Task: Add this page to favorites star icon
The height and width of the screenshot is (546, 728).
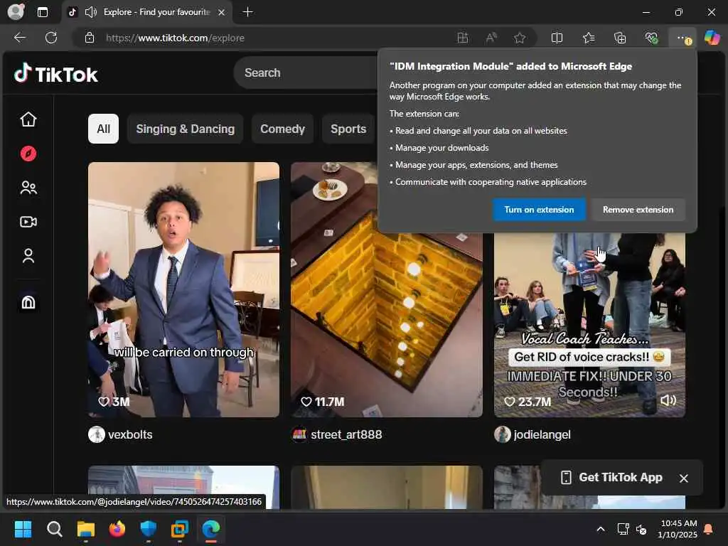Action: click(520, 38)
